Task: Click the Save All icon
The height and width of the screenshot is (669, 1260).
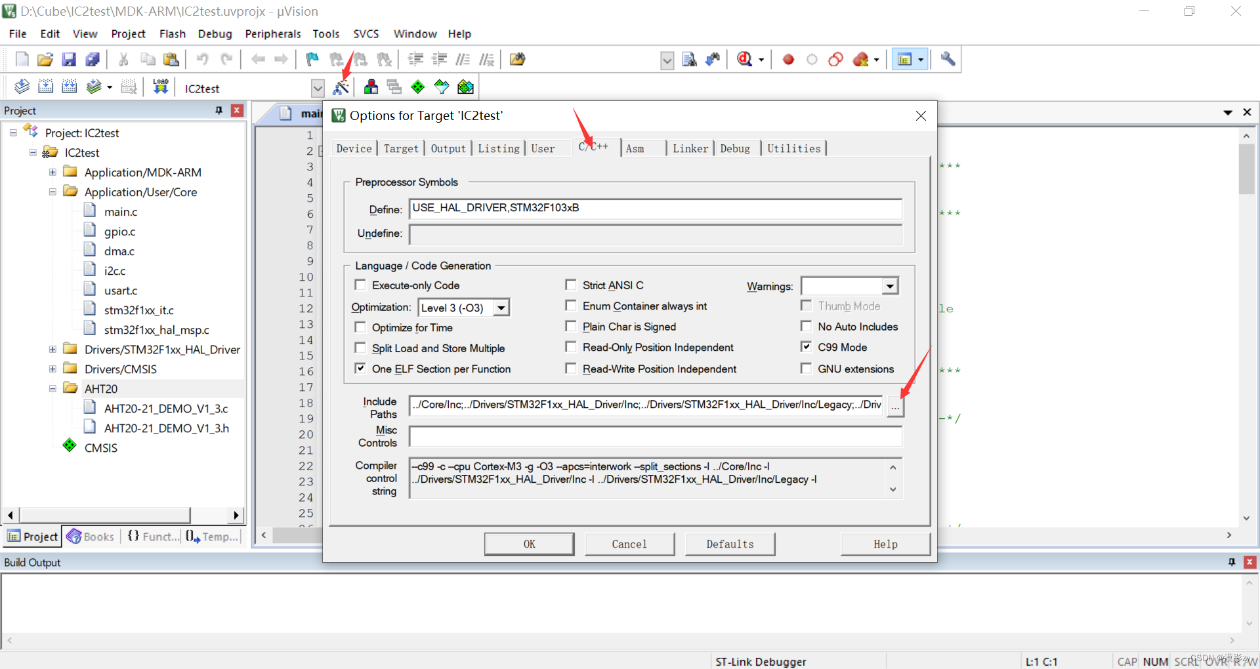Action: click(x=93, y=60)
